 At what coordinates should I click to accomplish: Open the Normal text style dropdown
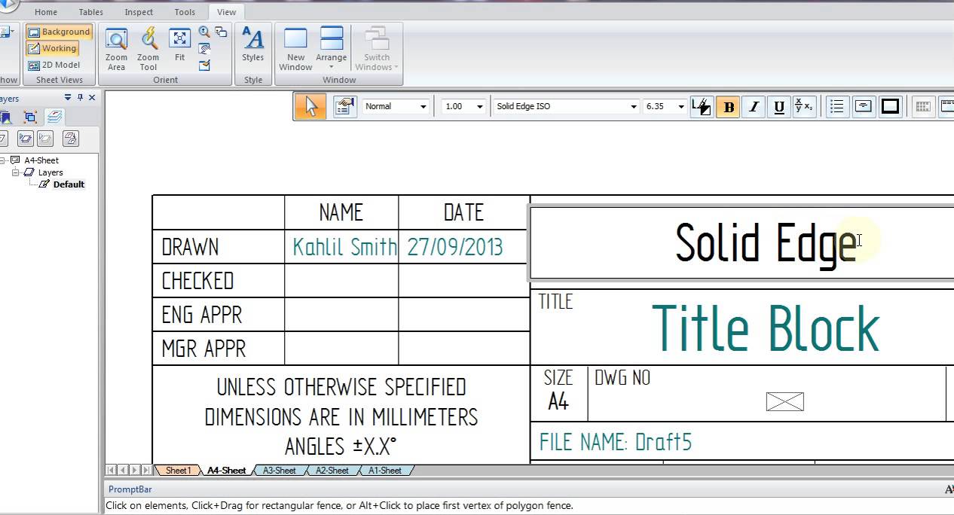click(x=423, y=107)
